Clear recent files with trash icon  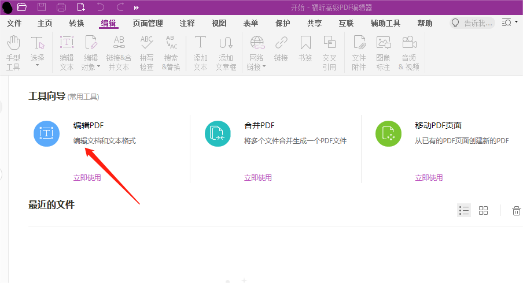516,210
